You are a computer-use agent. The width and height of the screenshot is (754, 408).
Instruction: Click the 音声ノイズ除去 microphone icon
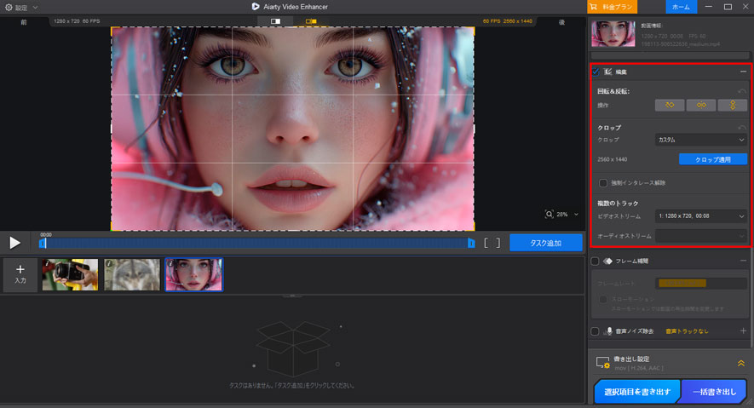click(x=609, y=331)
